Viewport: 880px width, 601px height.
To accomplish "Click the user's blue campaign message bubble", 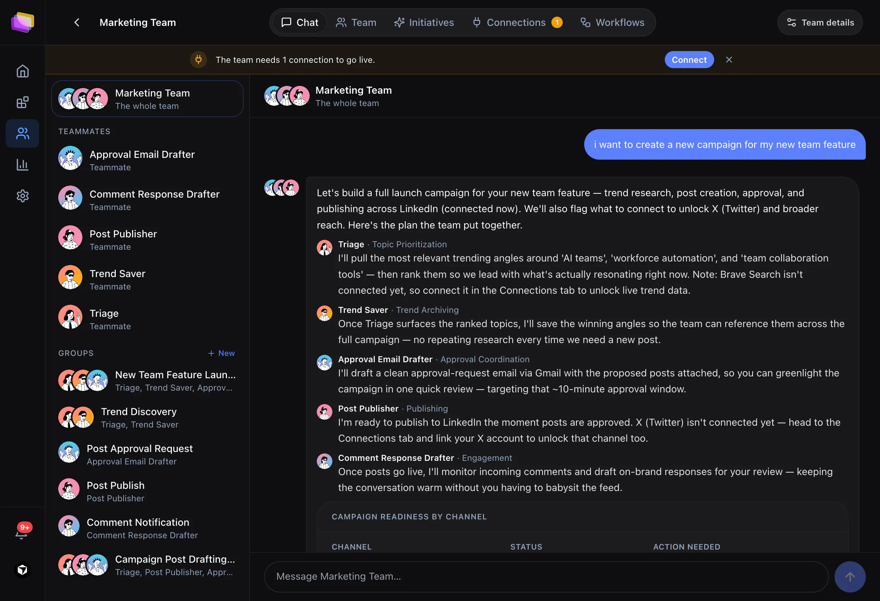I will [724, 144].
